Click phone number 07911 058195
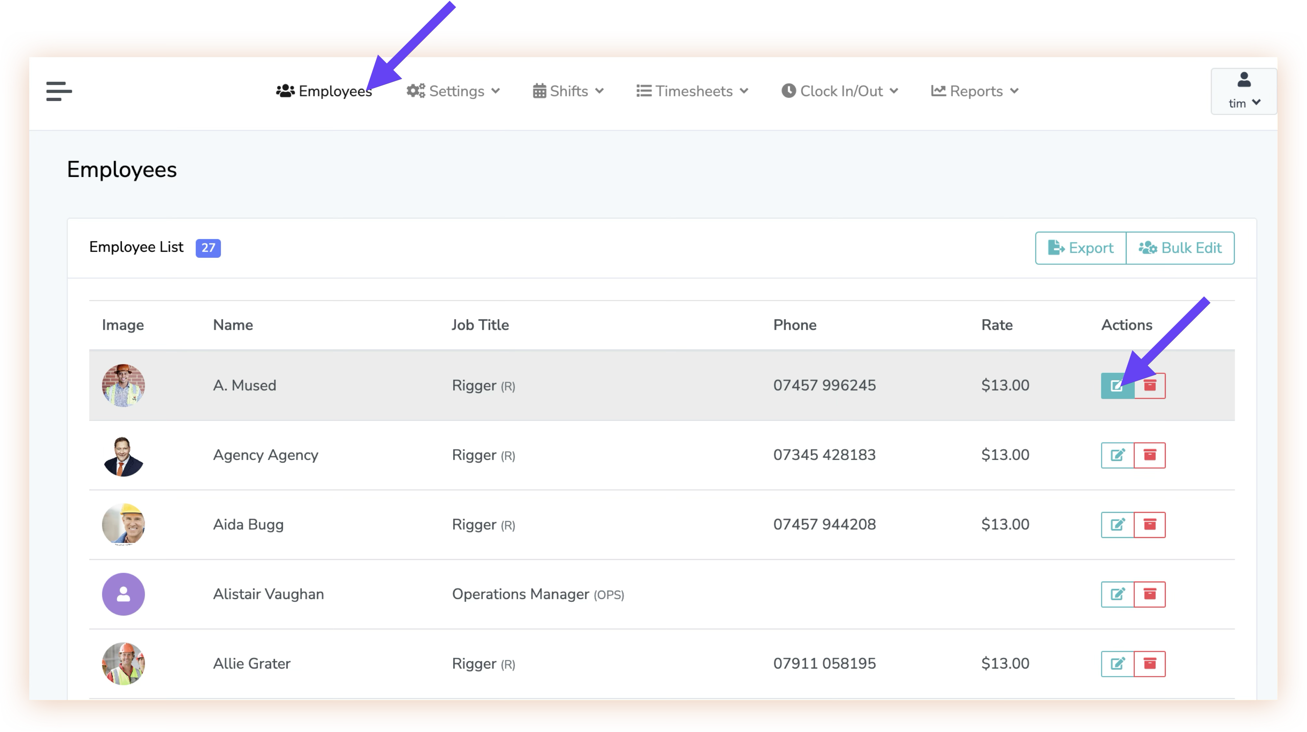 pyautogui.click(x=825, y=663)
